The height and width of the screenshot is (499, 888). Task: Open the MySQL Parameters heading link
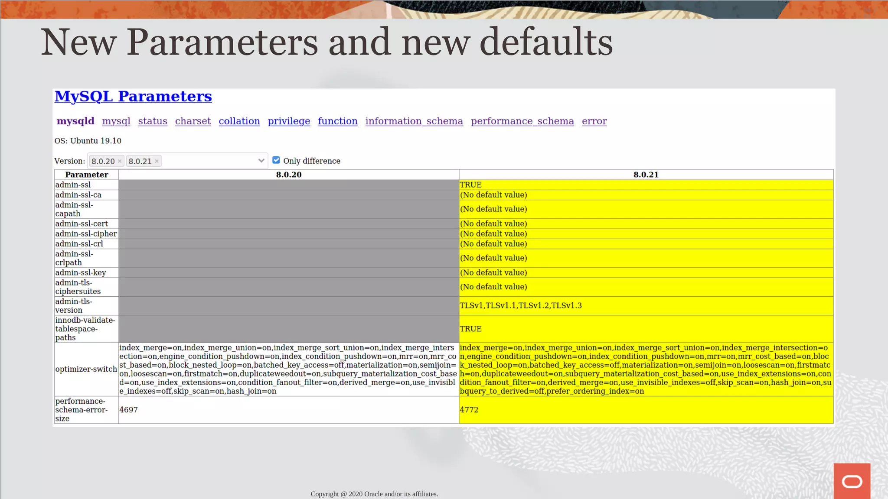[133, 96]
